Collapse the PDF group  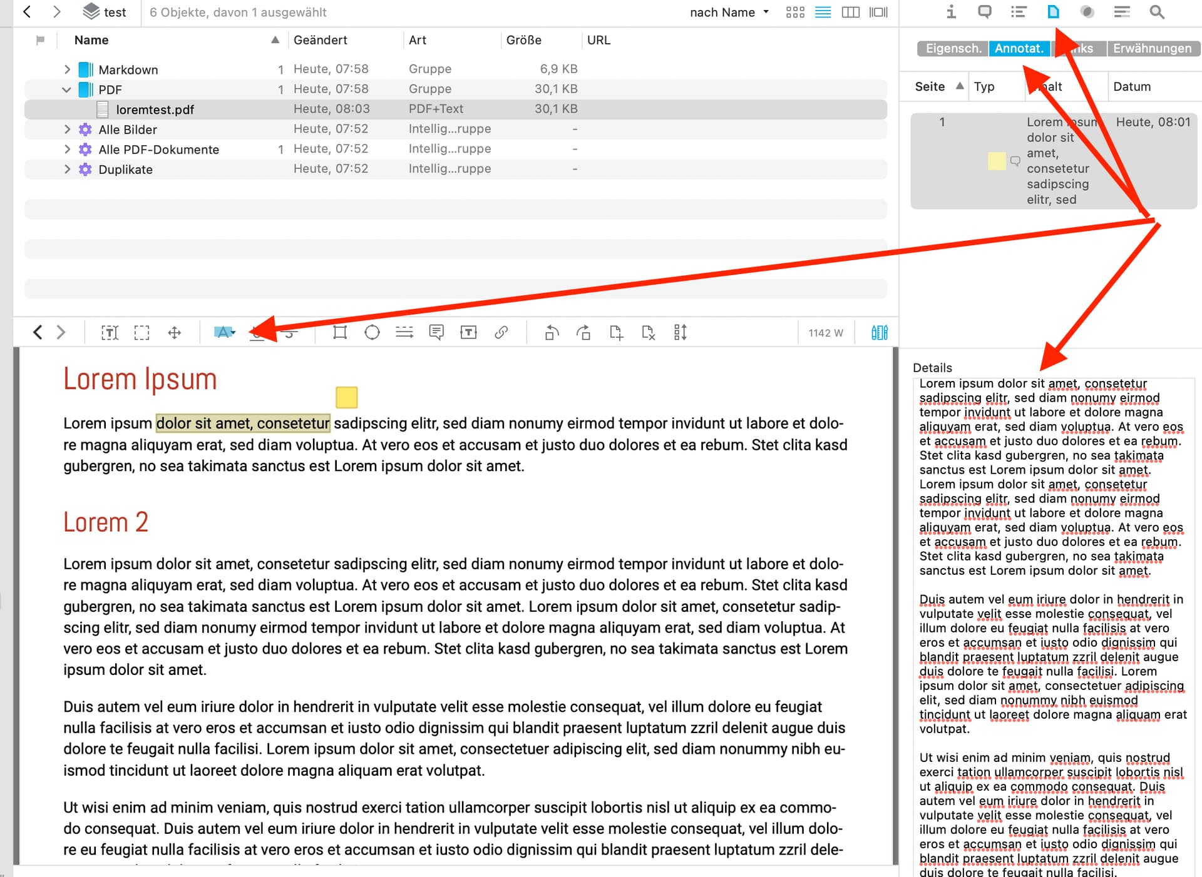point(66,89)
